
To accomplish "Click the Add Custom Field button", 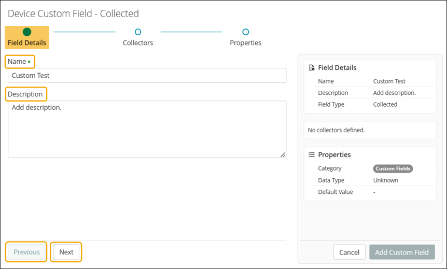I will (x=402, y=252).
